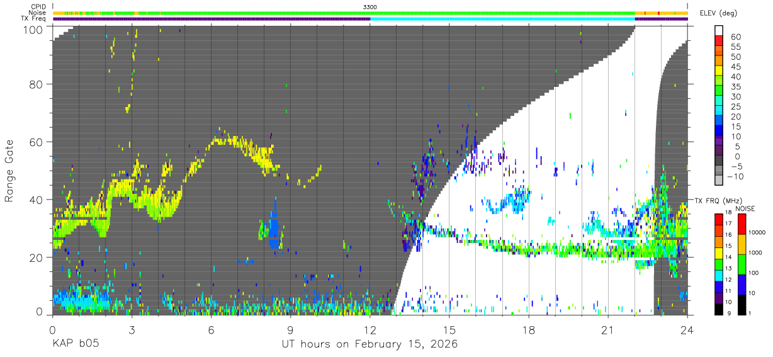Click the 'TX Freq' row label at top left

coord(34,19)
